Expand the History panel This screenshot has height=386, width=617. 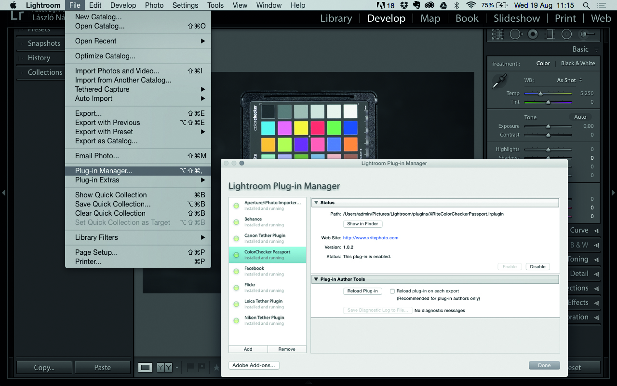[x=21, y=58]
